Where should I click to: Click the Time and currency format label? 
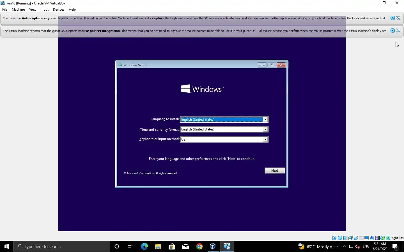160,130
